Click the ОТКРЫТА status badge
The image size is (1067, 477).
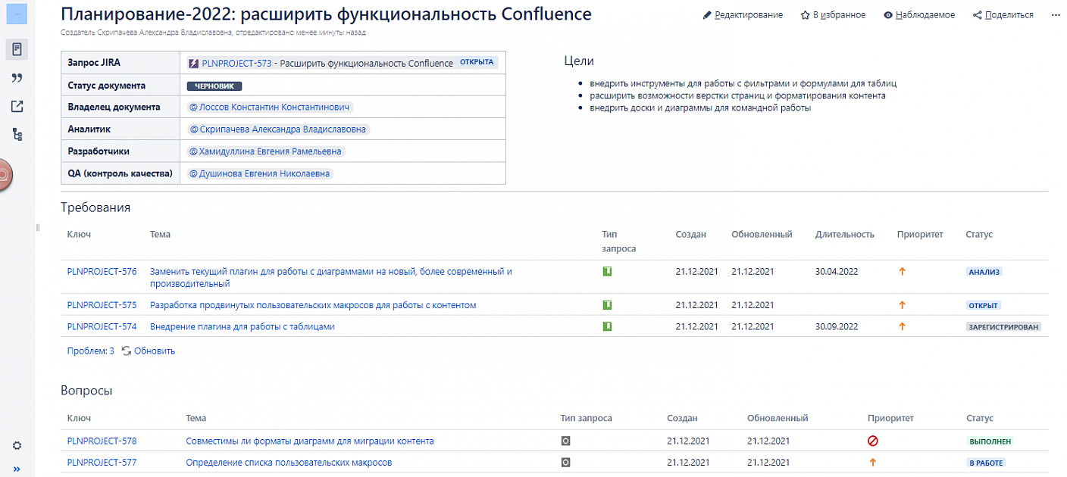(x=477, y=63)
